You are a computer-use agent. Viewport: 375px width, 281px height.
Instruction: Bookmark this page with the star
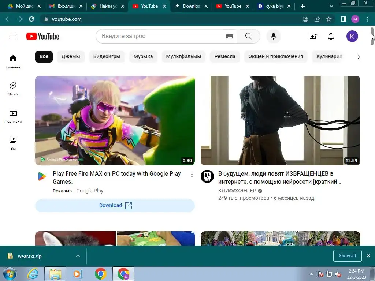329,19
